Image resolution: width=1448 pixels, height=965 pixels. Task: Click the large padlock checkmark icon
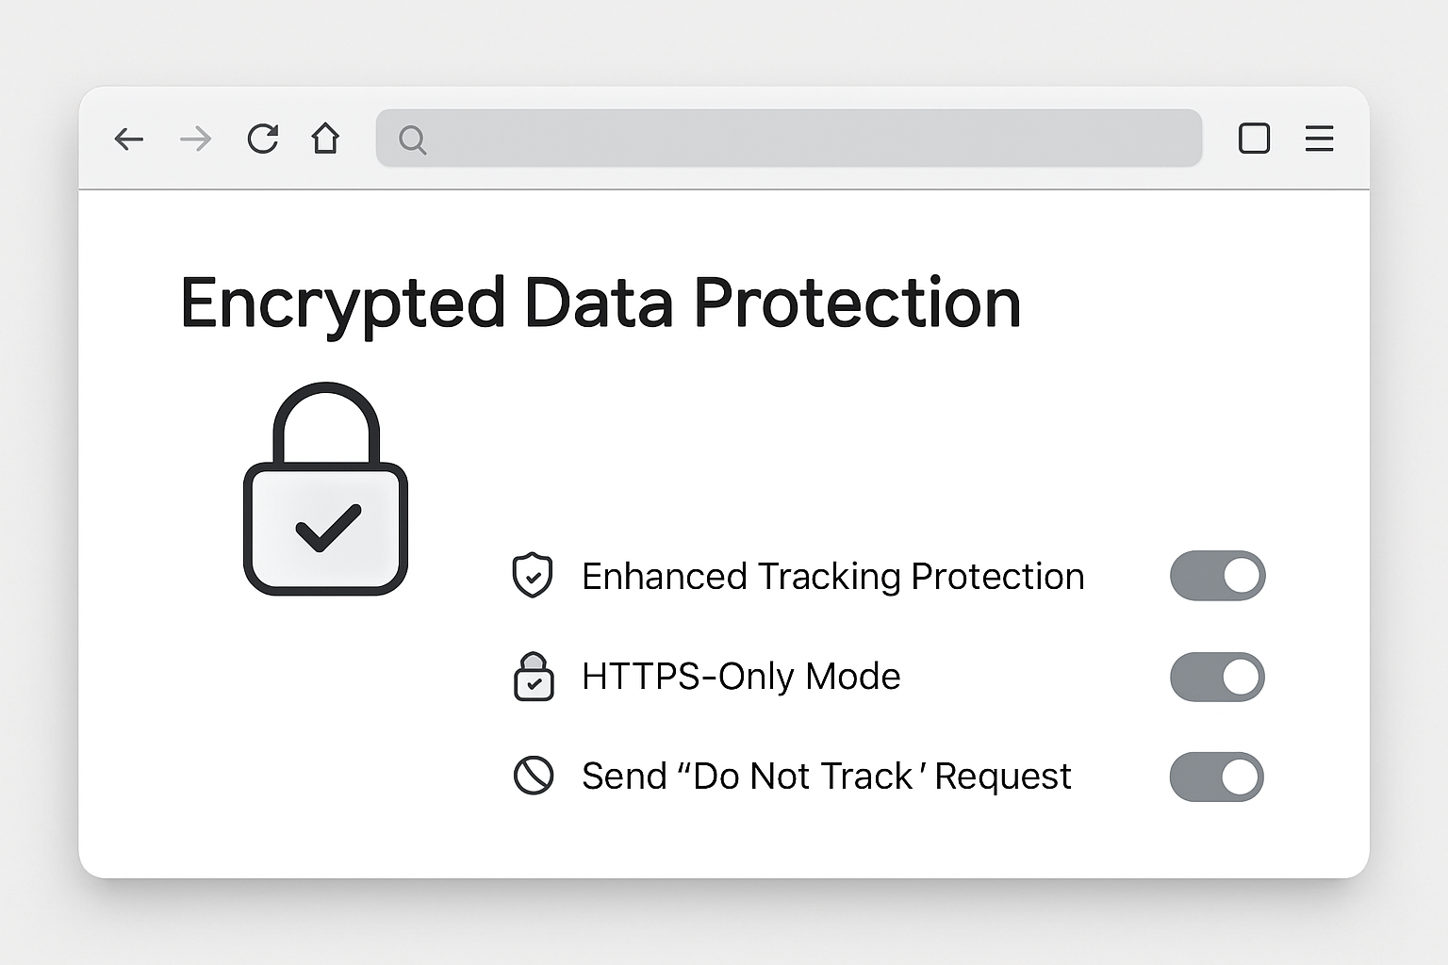coord(325,488)
